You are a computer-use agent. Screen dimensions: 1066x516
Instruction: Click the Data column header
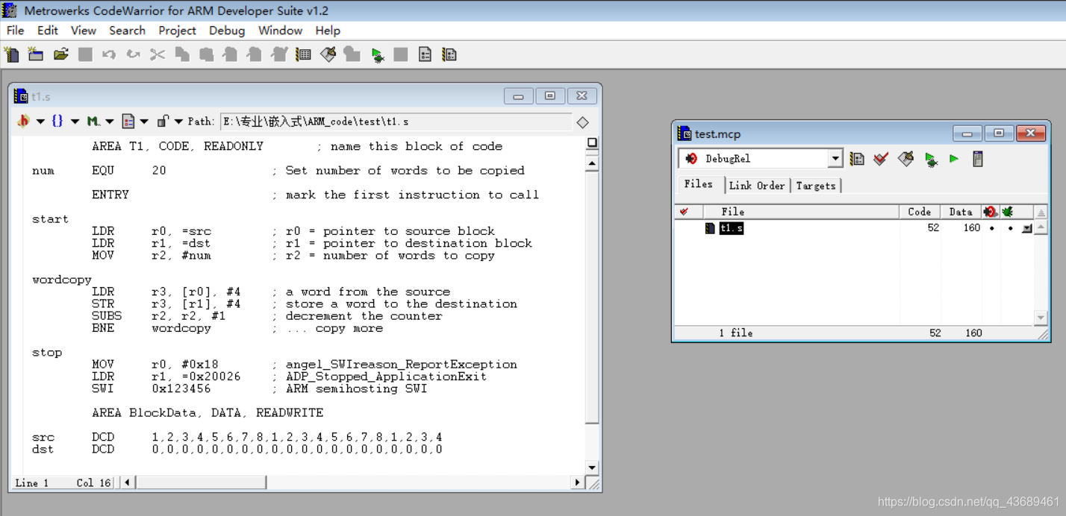tap(961, 212)
